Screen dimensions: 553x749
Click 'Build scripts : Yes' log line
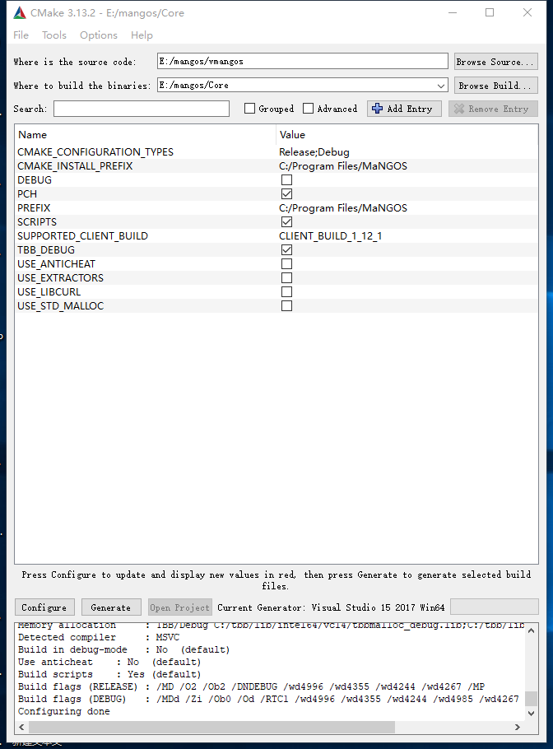[109, 674]
